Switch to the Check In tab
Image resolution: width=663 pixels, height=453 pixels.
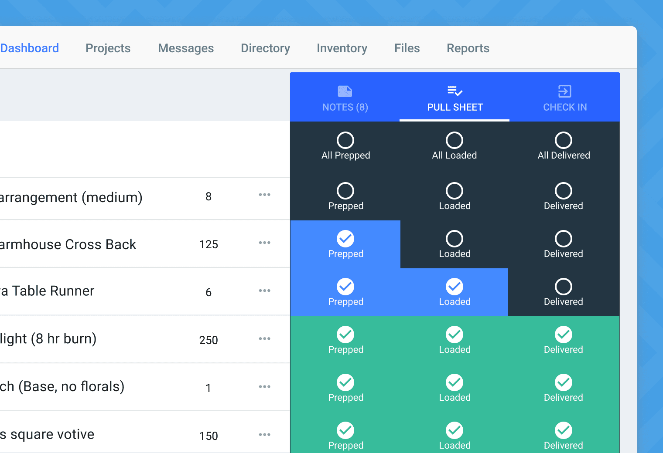(x=564, y=98)
